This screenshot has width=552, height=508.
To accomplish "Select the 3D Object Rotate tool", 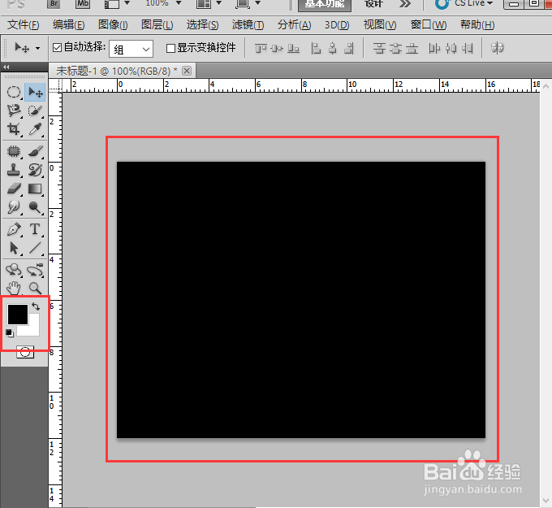I will click(x=14, y=270).
